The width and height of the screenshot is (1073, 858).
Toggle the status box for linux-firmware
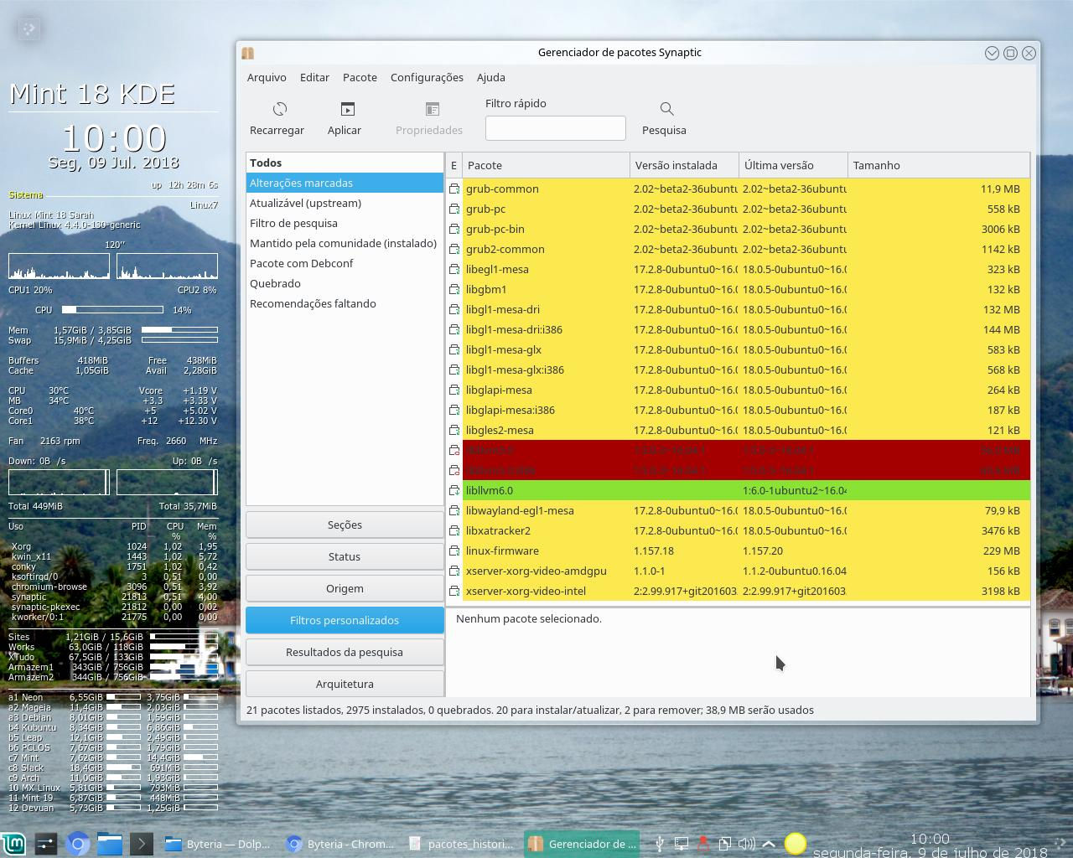(454, 550)
